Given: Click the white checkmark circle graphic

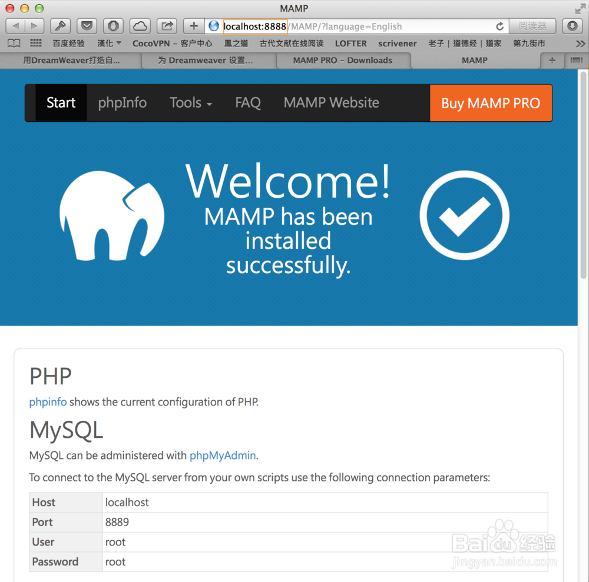Looking at the screenshot, I should point(464,215).
